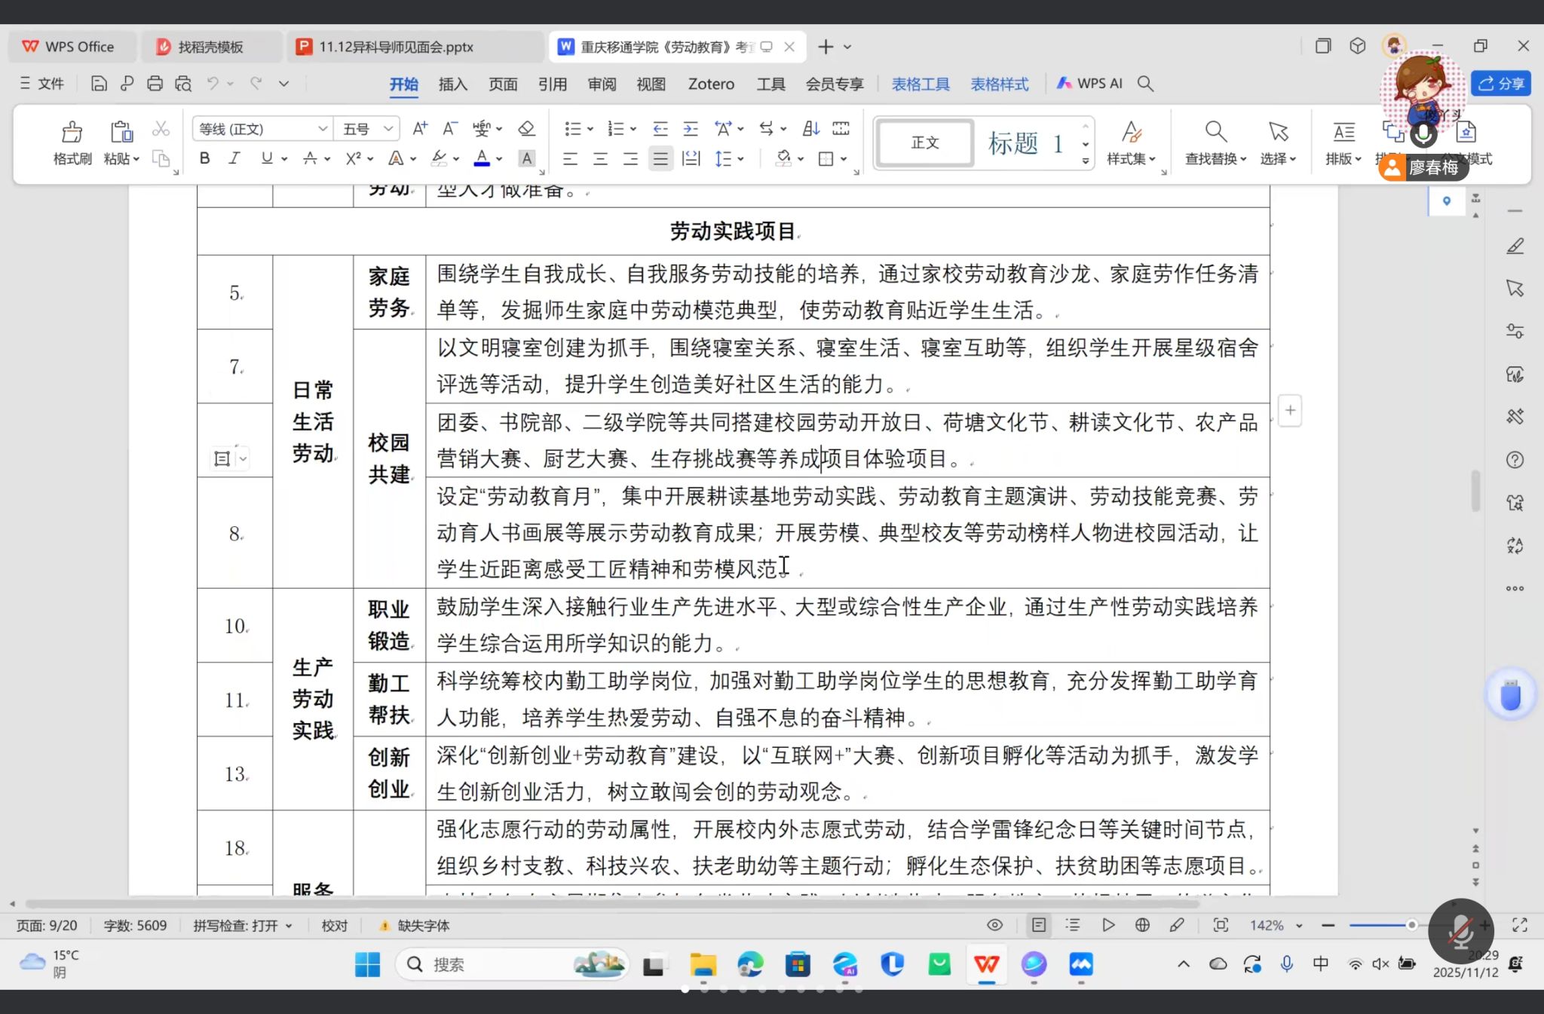Toggle Strikethrough formatting
The height and width of the screenshot is (1014, 1544).
point(310,158)
